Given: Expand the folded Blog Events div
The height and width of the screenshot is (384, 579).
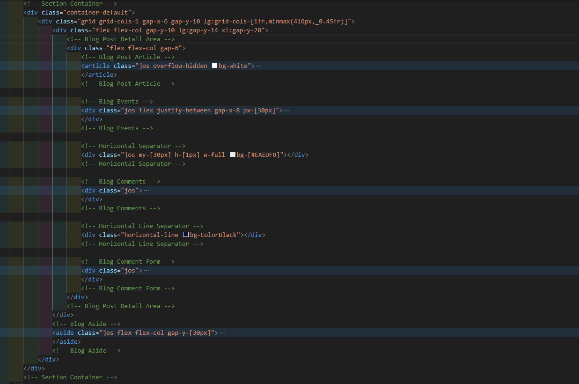Looking at the screenshot, I should tap(287, 110).
